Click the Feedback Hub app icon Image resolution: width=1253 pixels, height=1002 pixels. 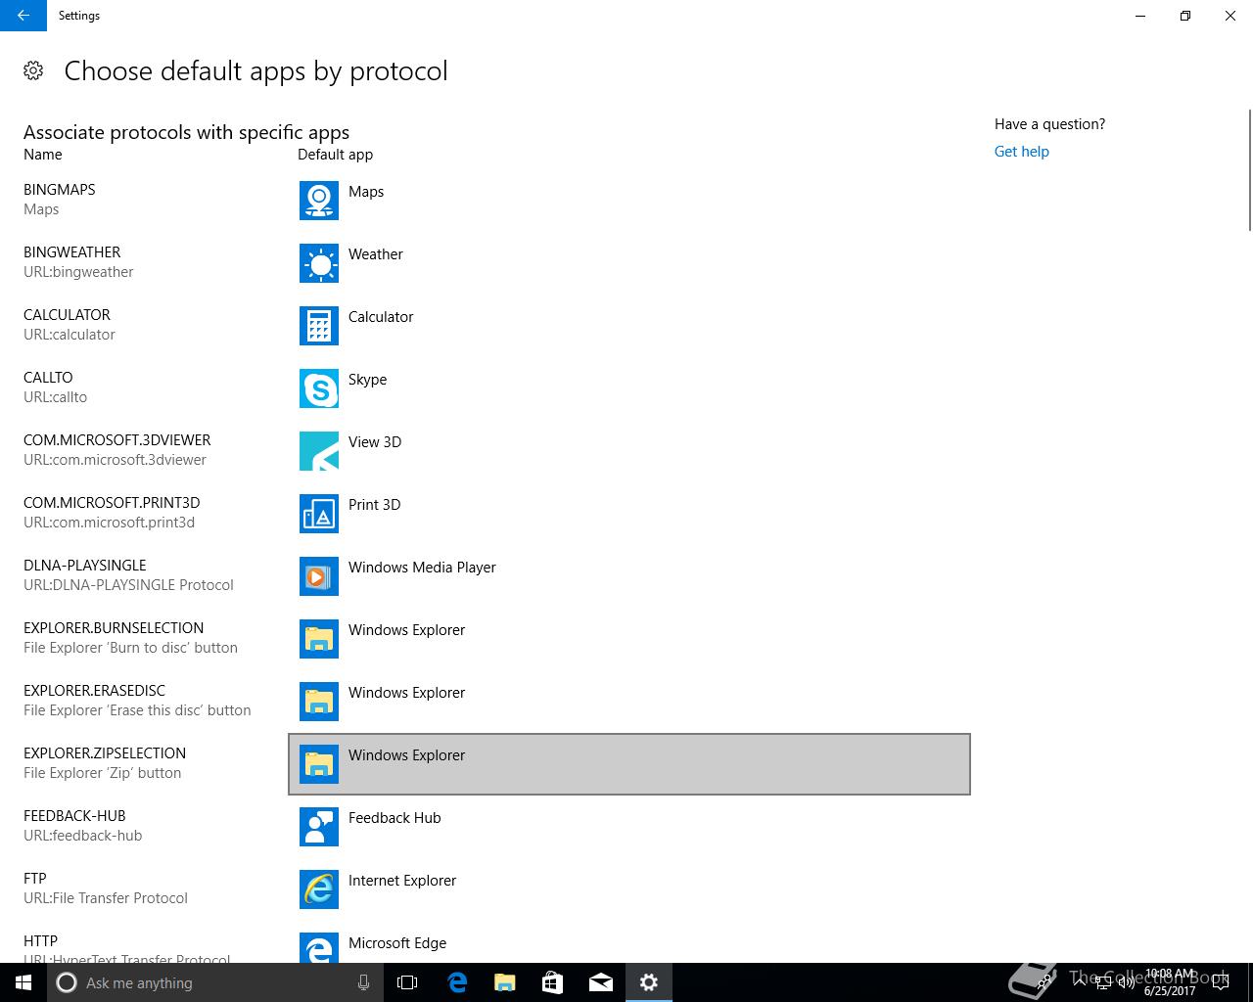(x=319, y=827)
